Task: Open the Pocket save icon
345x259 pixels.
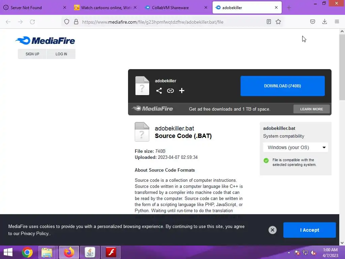Action: [312, 22]
